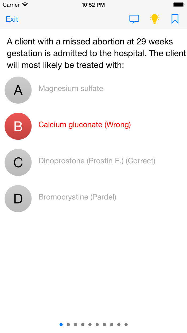
Task: Tap the lightbulb hint icon
Action: click(x=154, y=19)
